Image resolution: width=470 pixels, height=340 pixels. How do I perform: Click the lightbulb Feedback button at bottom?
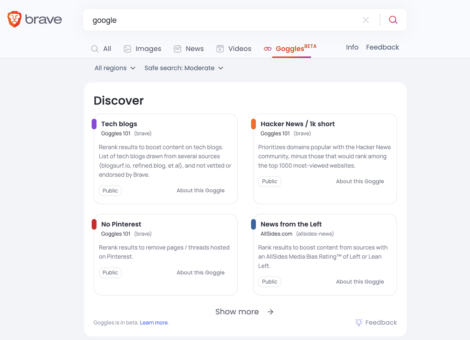click(x=376, y=322)
